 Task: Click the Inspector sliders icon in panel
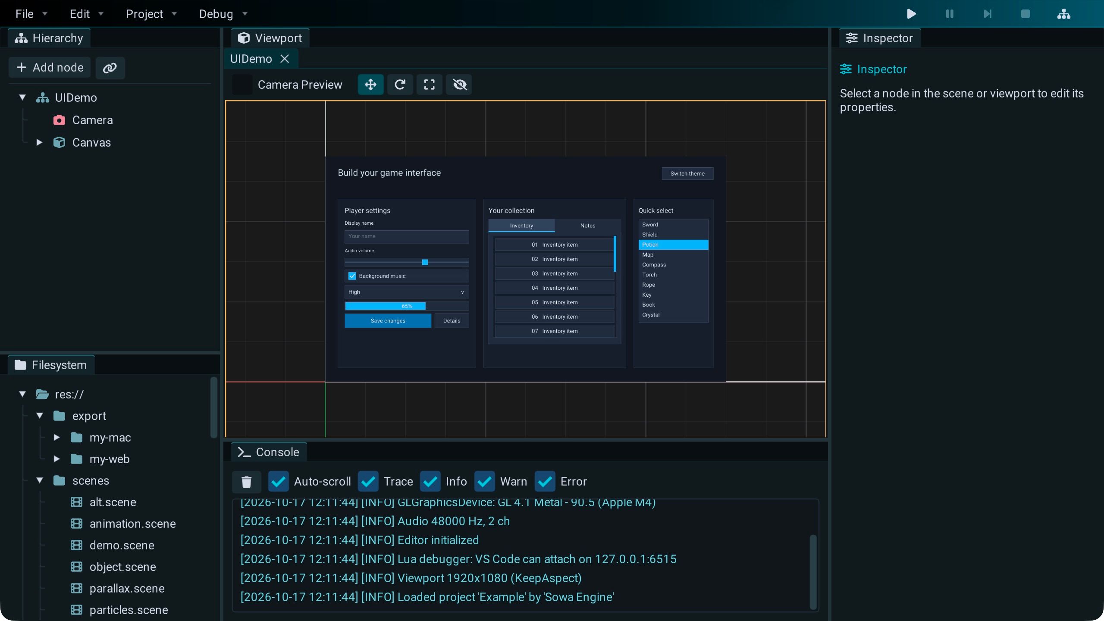(846, 69)
